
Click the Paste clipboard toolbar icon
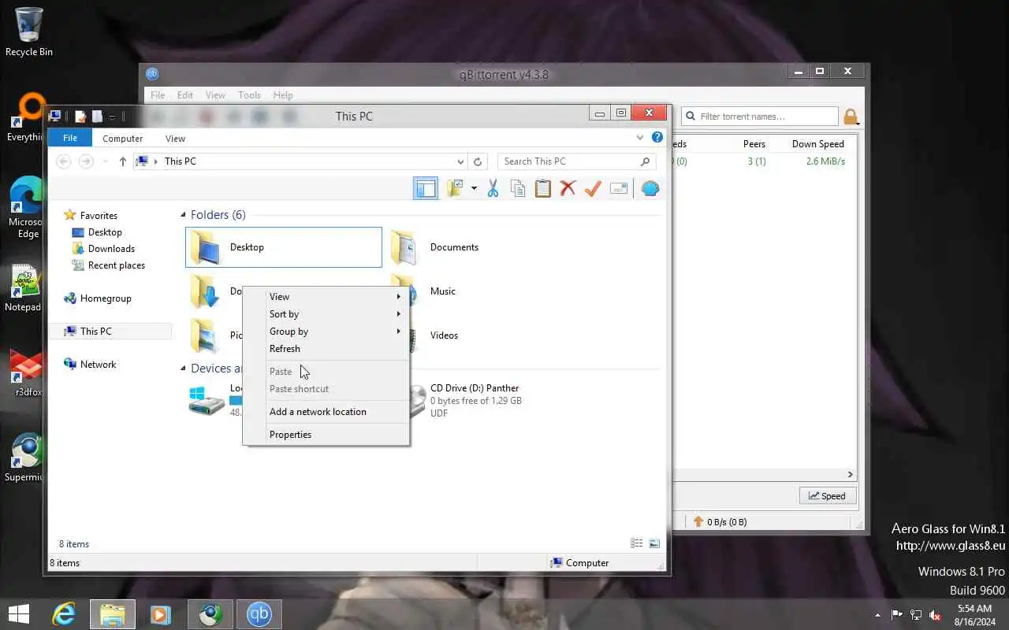pyautogui.click(x=542, y=188)
